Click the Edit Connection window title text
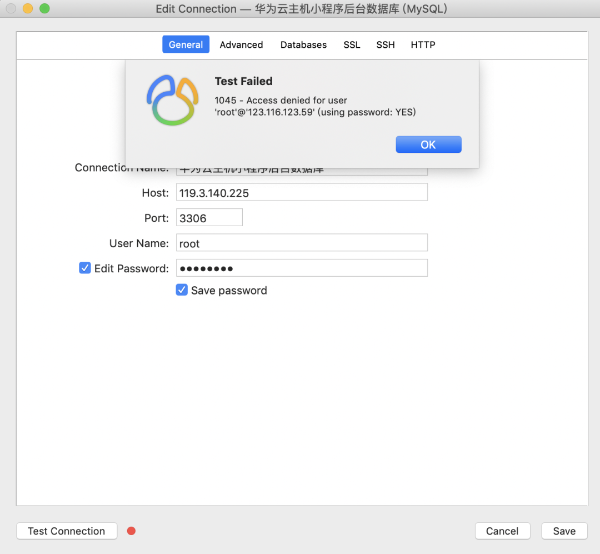Image resolution: width=600 pixels, height=554 pixels. (302, 9)
